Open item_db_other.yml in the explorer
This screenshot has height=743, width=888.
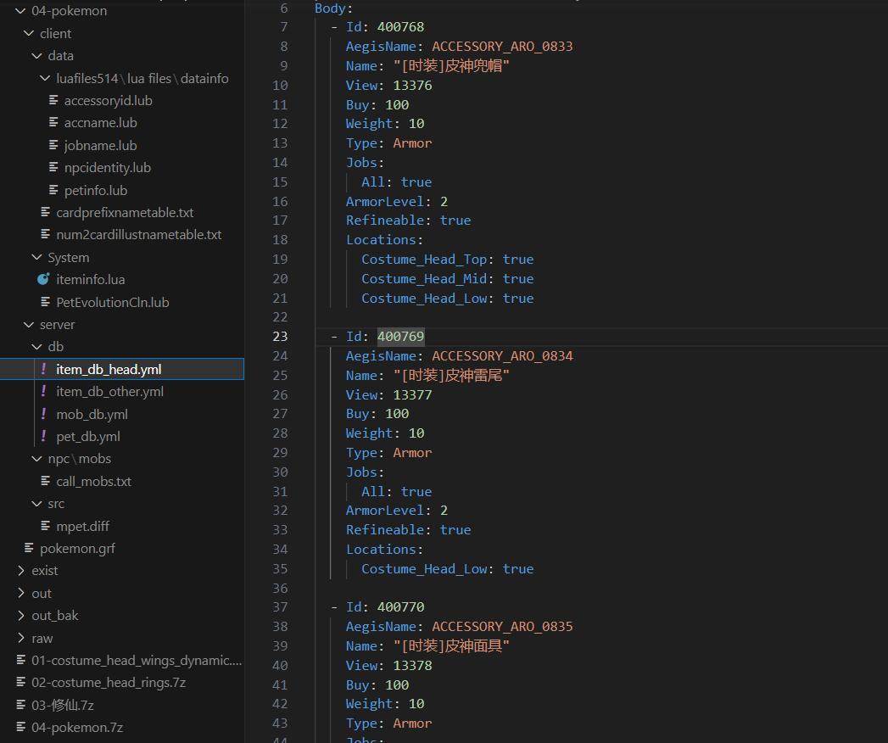(109, 391)
